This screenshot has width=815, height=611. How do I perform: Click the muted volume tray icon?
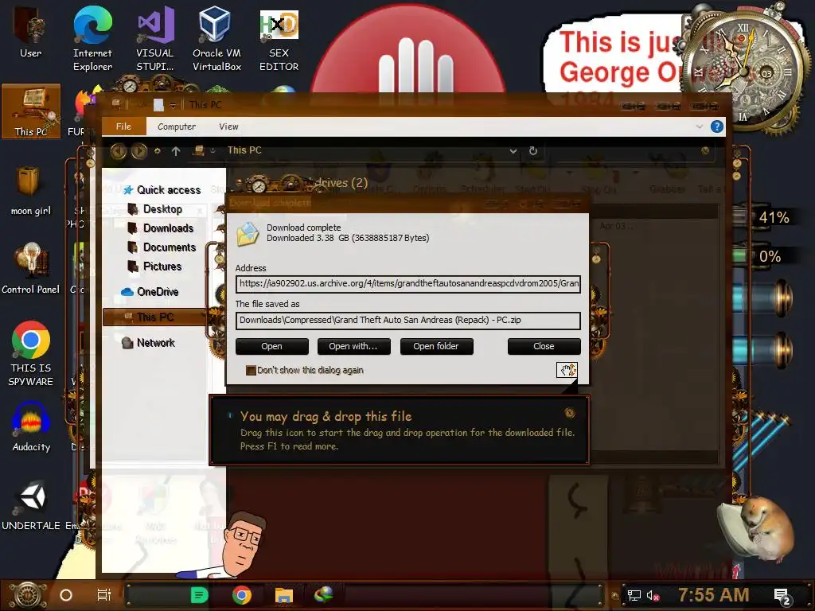tap(653, 595)
